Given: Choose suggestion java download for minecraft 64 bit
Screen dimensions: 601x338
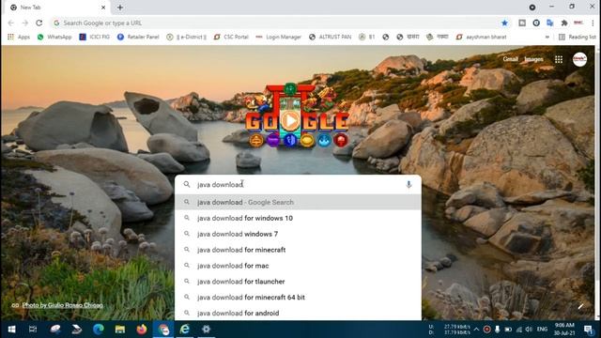Looking at the screenshot, I should (x=298, y=298).
